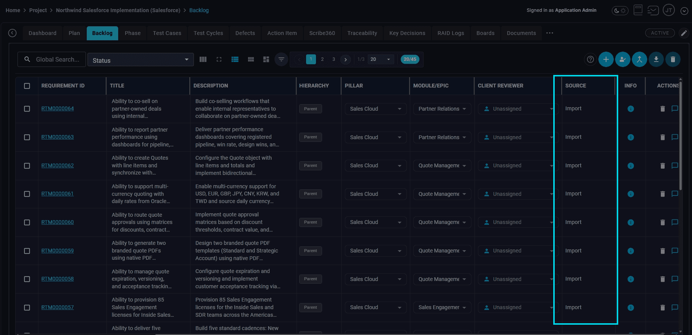Go to page 3 of results
Screen dimensions: 692x335
(x=334, y=59)
